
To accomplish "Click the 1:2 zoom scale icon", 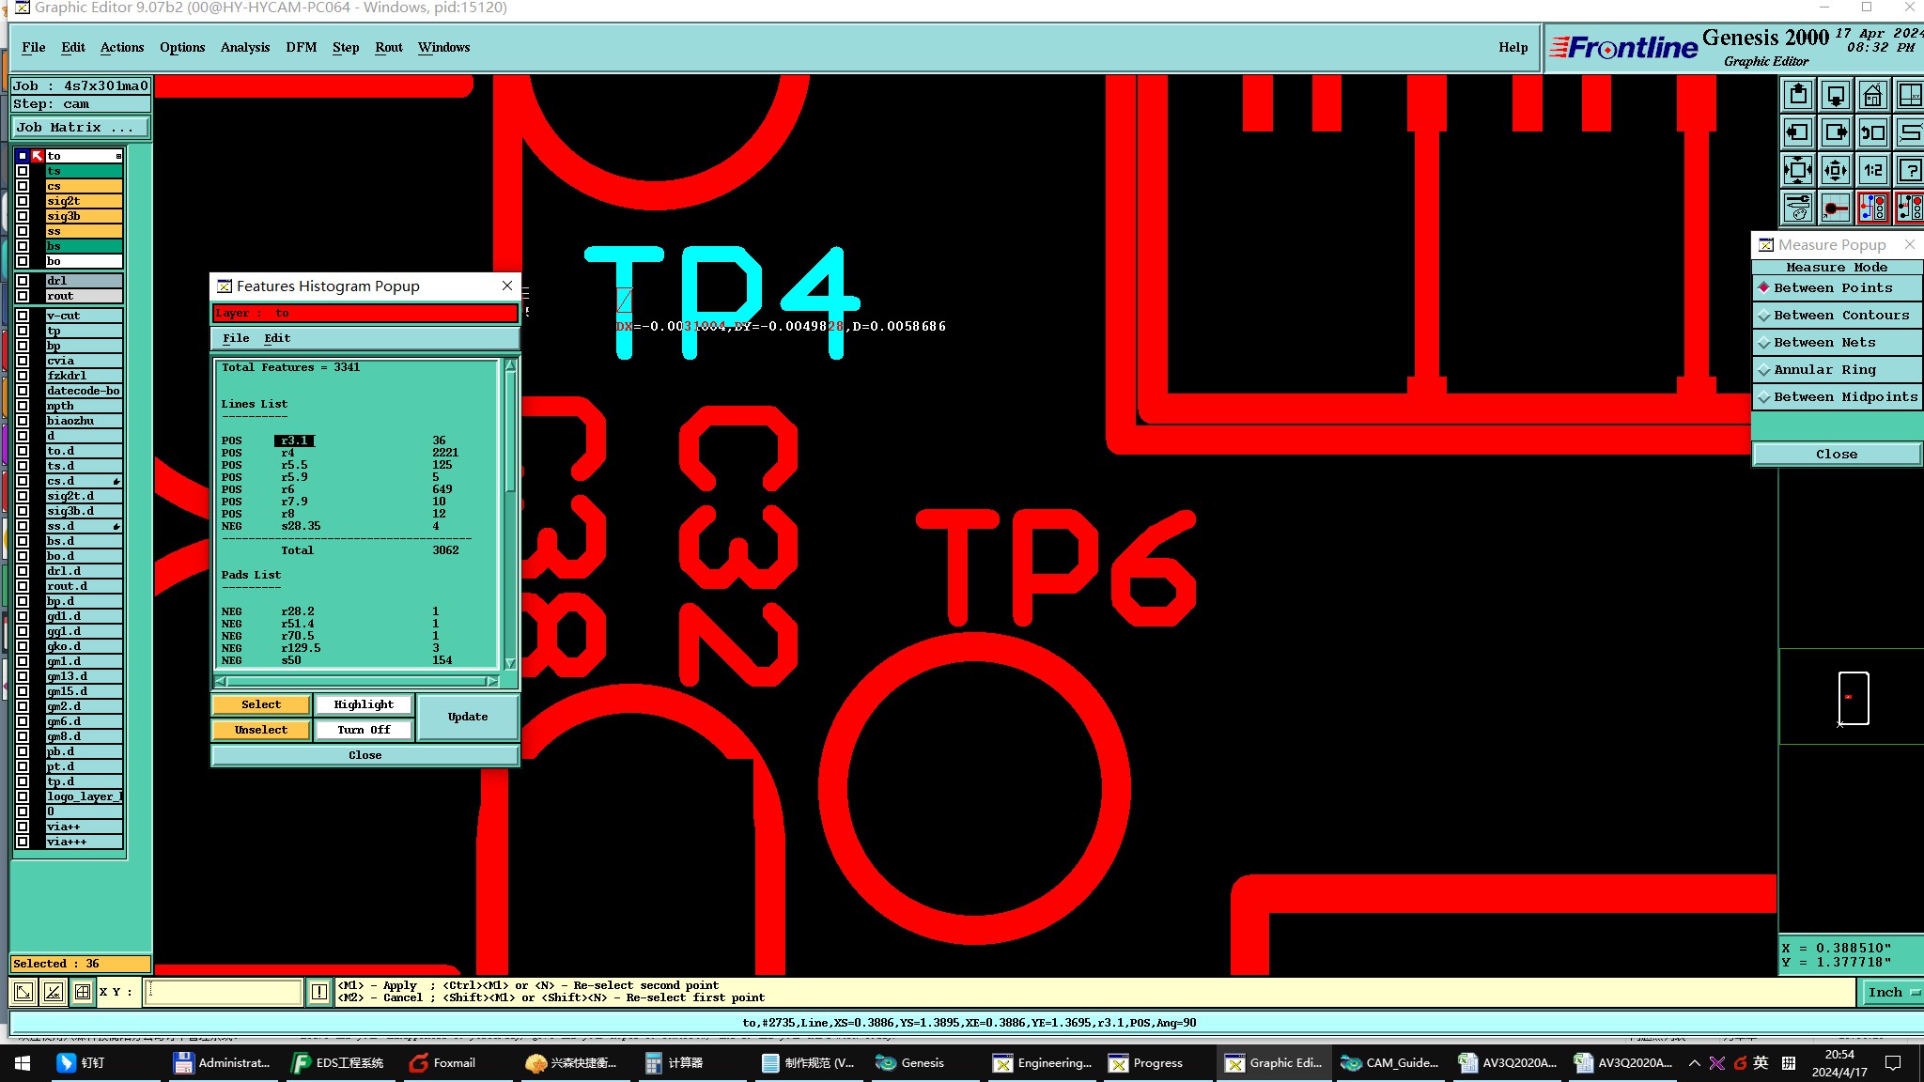I will [1872, 170].
